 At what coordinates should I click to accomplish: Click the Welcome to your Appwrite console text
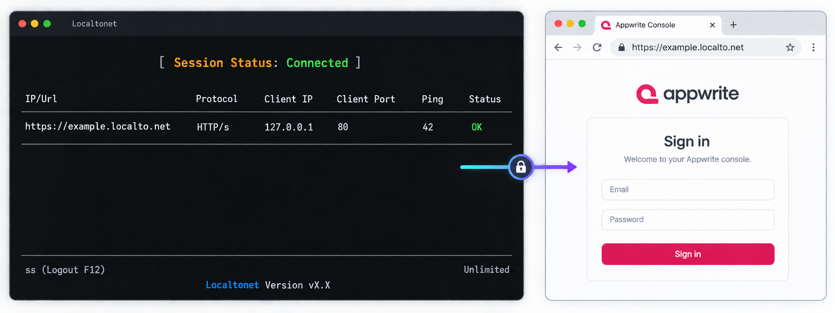(x=687, y=159)
